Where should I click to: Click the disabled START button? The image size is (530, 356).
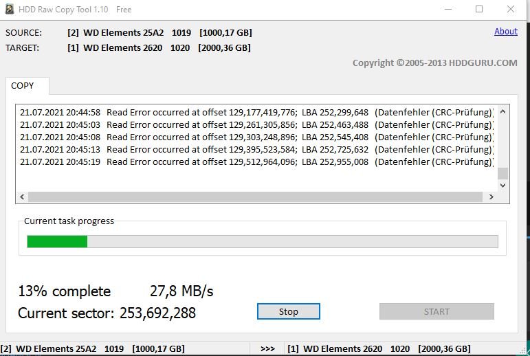click(x=437, y=311)
